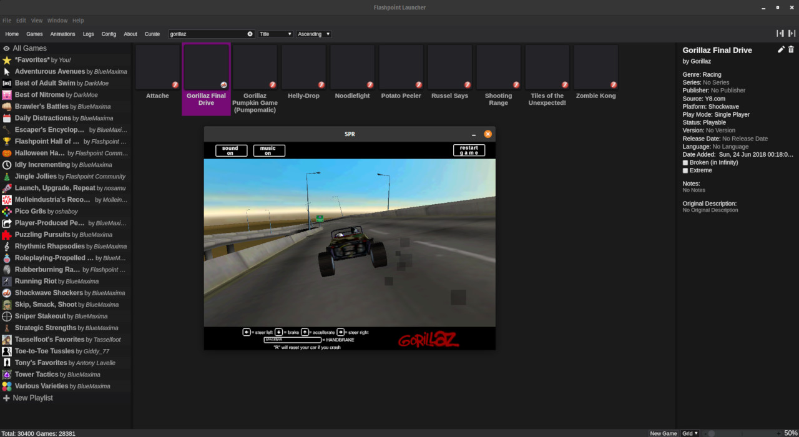Open the Curate tab
This screenshot has width=799, height=437.
click(152, 34)
